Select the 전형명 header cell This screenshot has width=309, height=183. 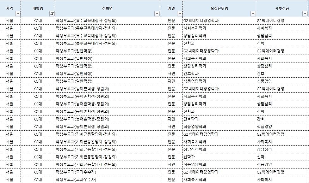click(x=108, y=9)
